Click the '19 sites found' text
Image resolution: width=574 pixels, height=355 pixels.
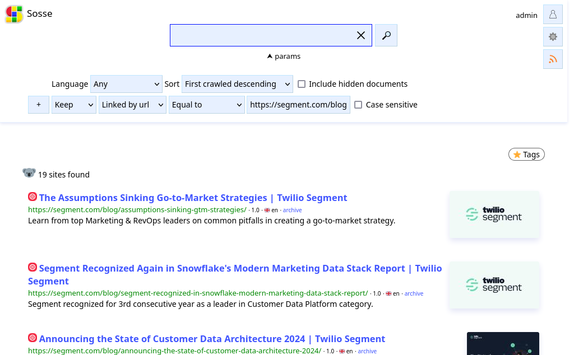[64, 175]
